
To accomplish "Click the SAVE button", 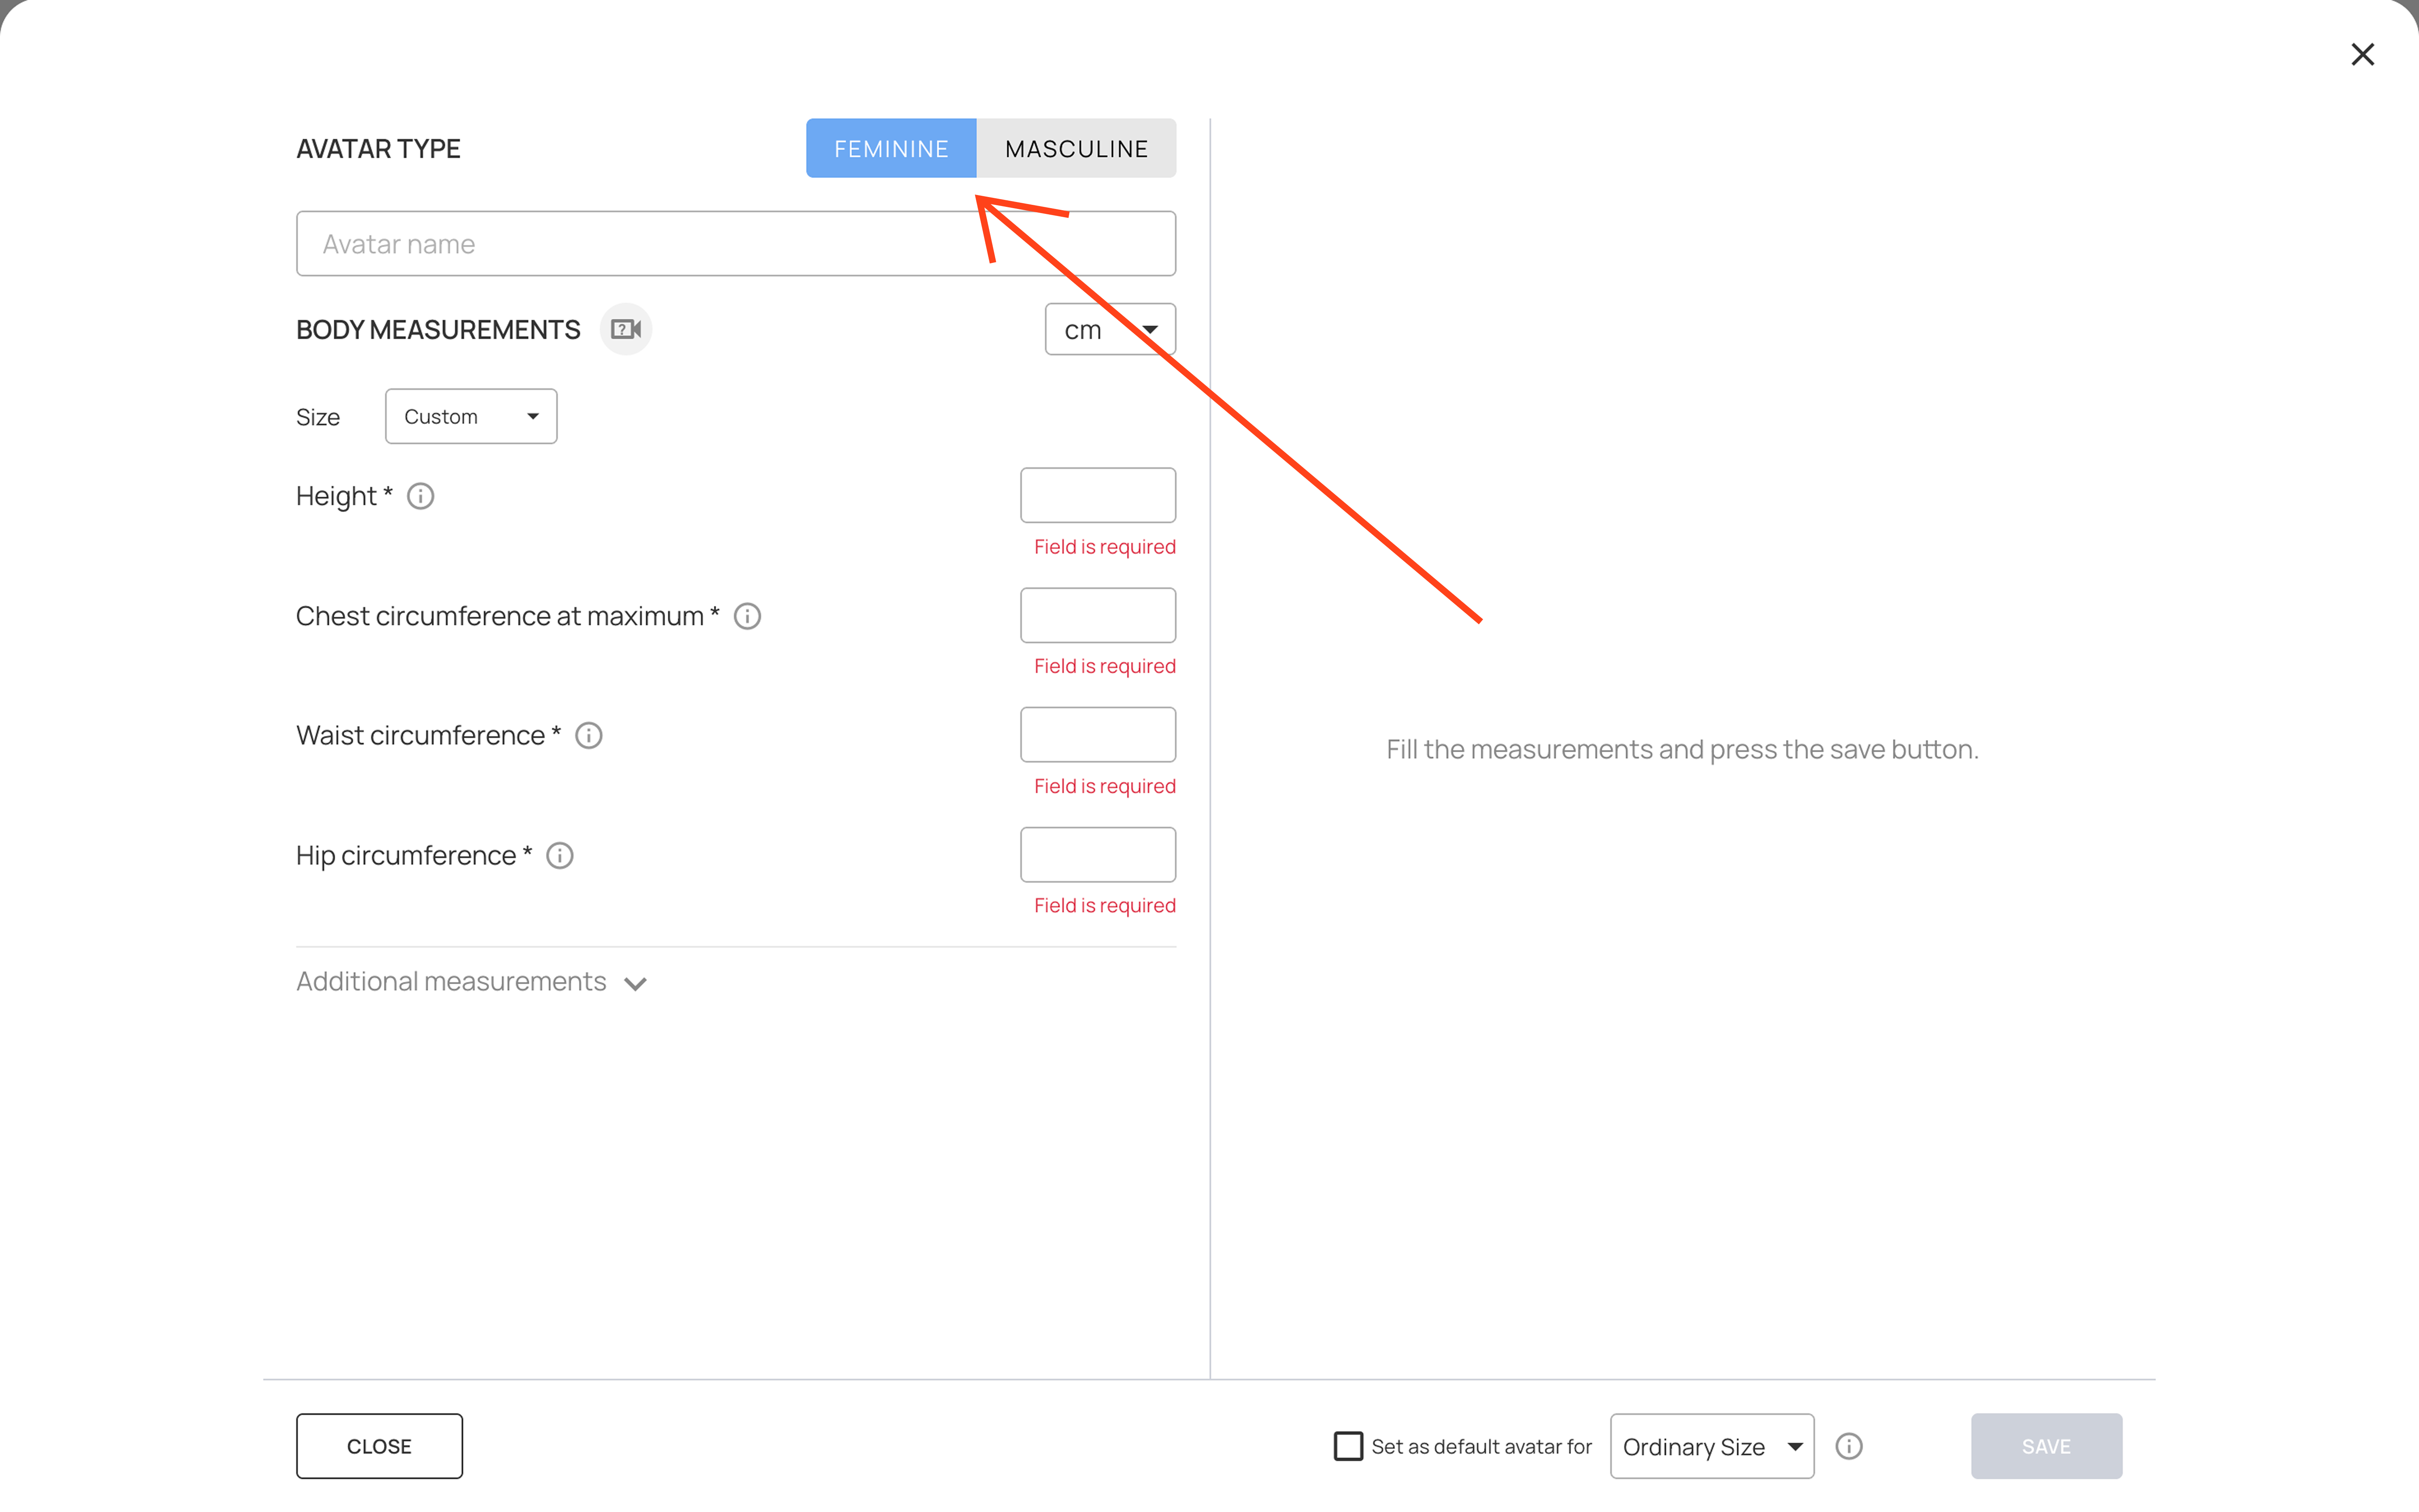I will tap(2046, 1446).
